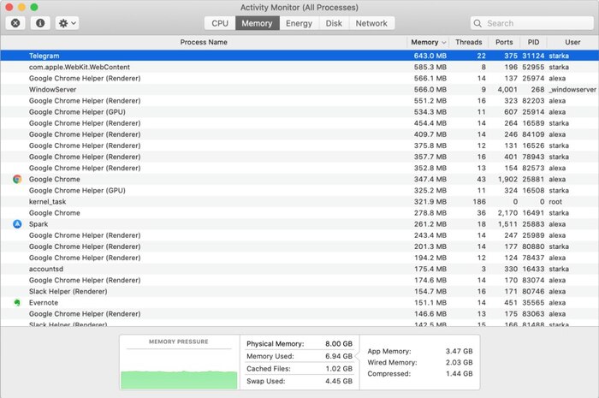Click the Evernote app icon

click(x=17, y=302)
